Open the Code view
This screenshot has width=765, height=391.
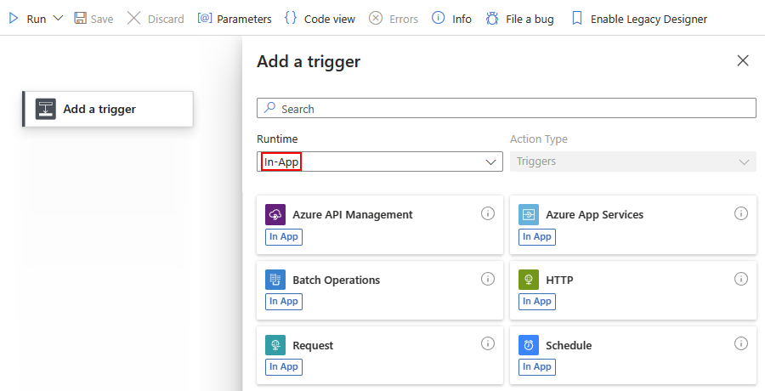click(320, 19)
